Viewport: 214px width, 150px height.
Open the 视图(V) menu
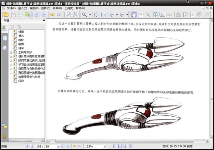(34, 8)
